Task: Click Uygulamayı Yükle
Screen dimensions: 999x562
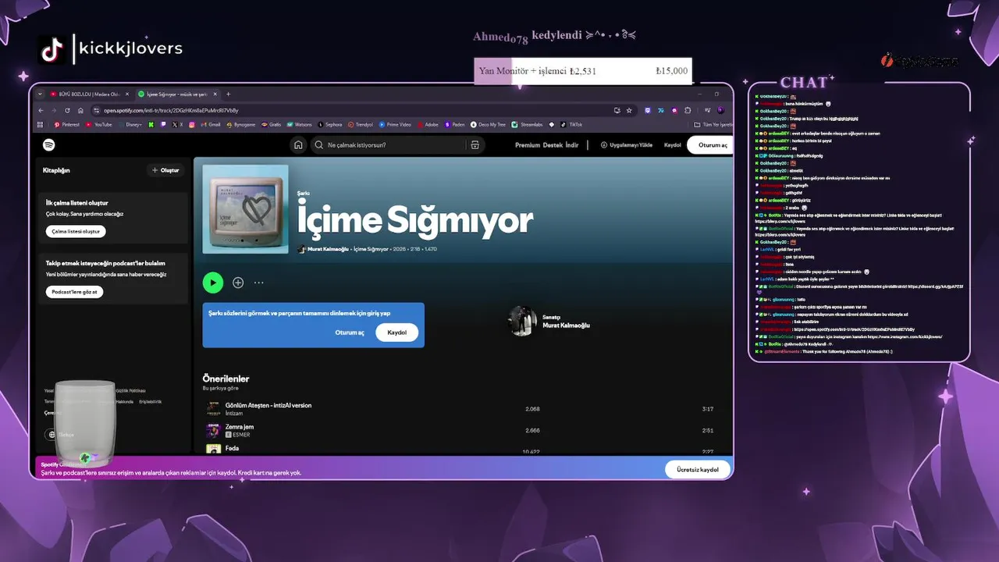Action: [626, 145]
